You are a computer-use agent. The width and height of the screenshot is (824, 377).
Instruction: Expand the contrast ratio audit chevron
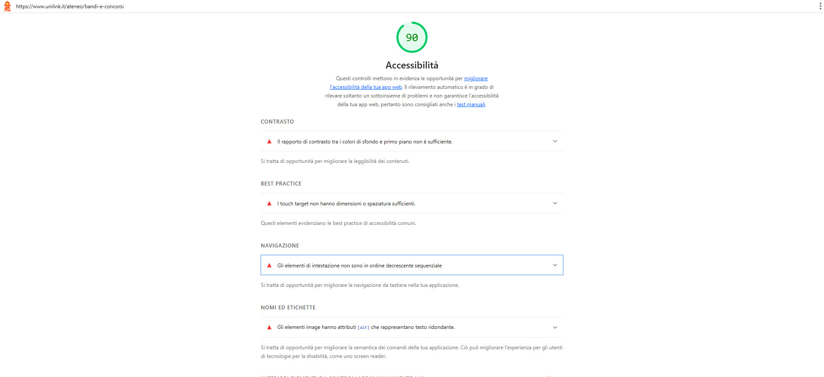pos(555,141)
